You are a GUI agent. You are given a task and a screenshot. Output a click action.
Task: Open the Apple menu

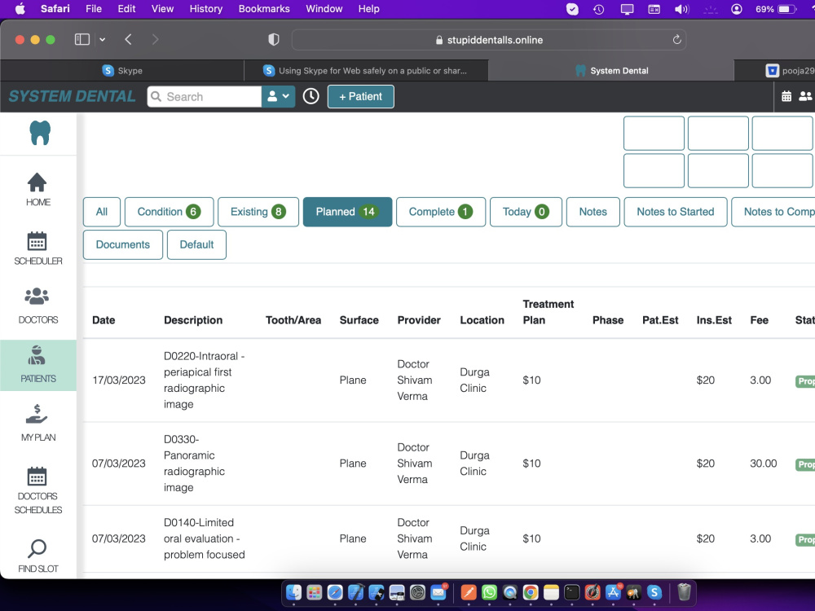coord(20,9)
